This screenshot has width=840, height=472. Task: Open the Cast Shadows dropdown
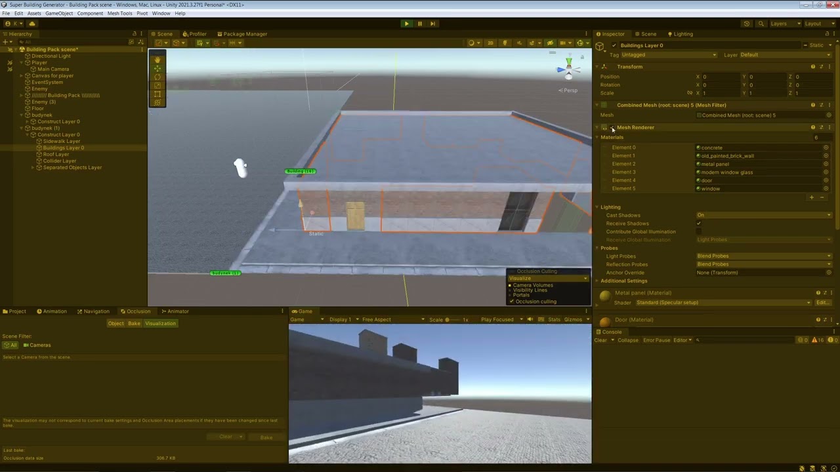761,214
